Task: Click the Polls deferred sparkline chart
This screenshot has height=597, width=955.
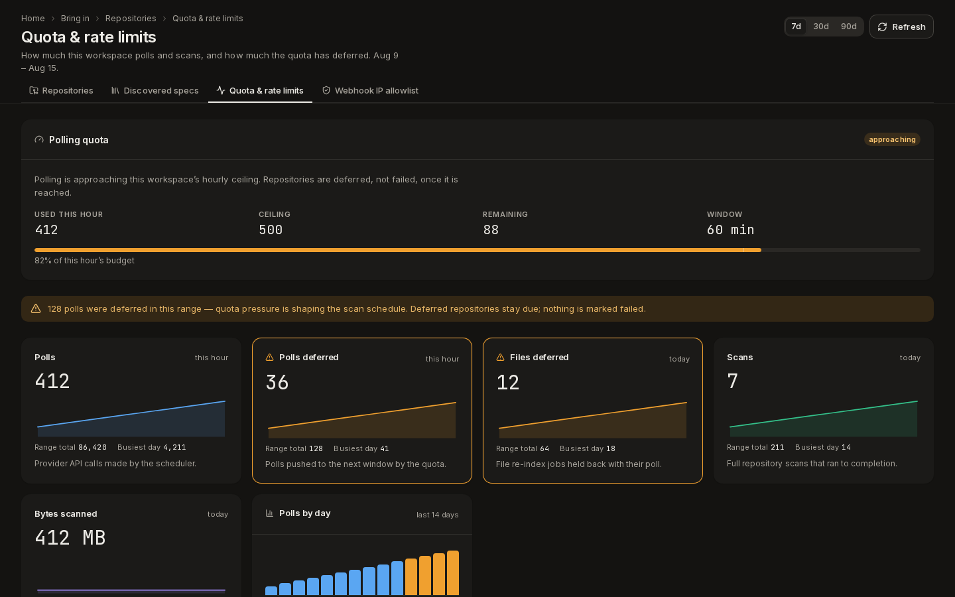Action: (x=362, y=419)
